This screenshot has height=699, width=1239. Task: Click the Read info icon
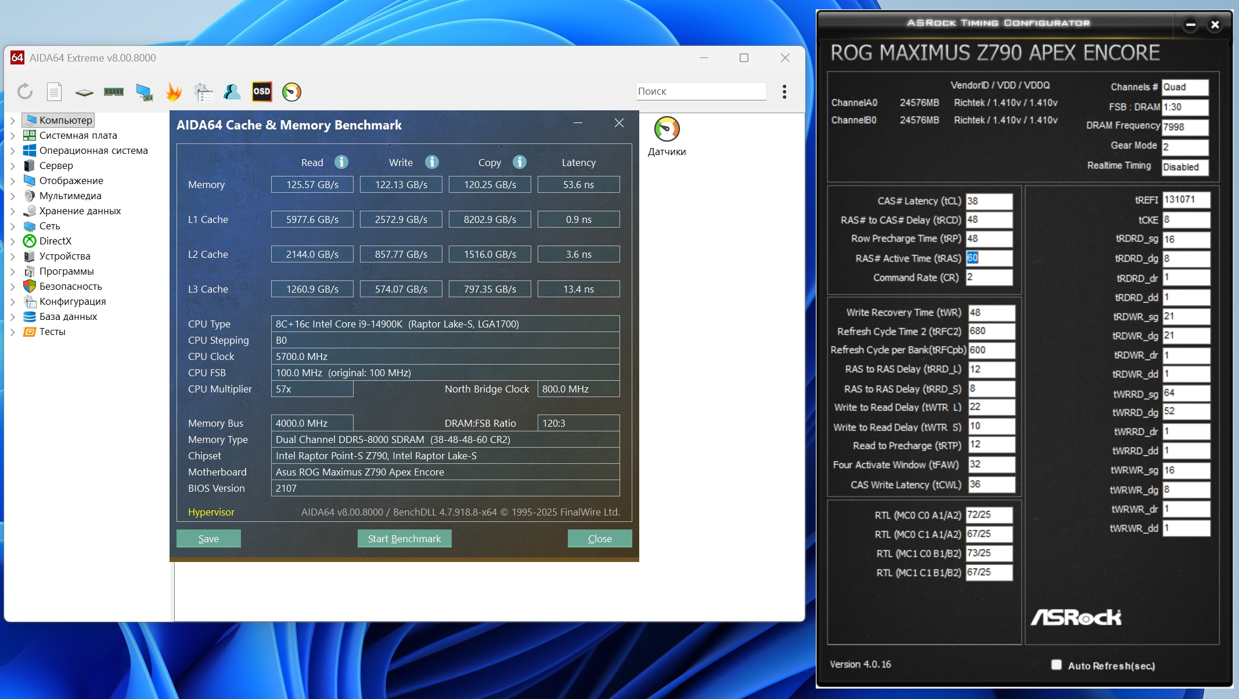(341, 162)
